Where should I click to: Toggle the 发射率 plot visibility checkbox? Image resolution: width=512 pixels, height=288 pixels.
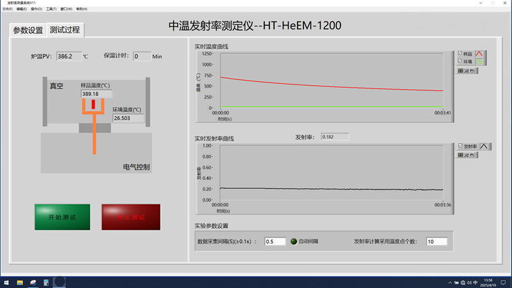pyautogui.click(x=460, y=146)
